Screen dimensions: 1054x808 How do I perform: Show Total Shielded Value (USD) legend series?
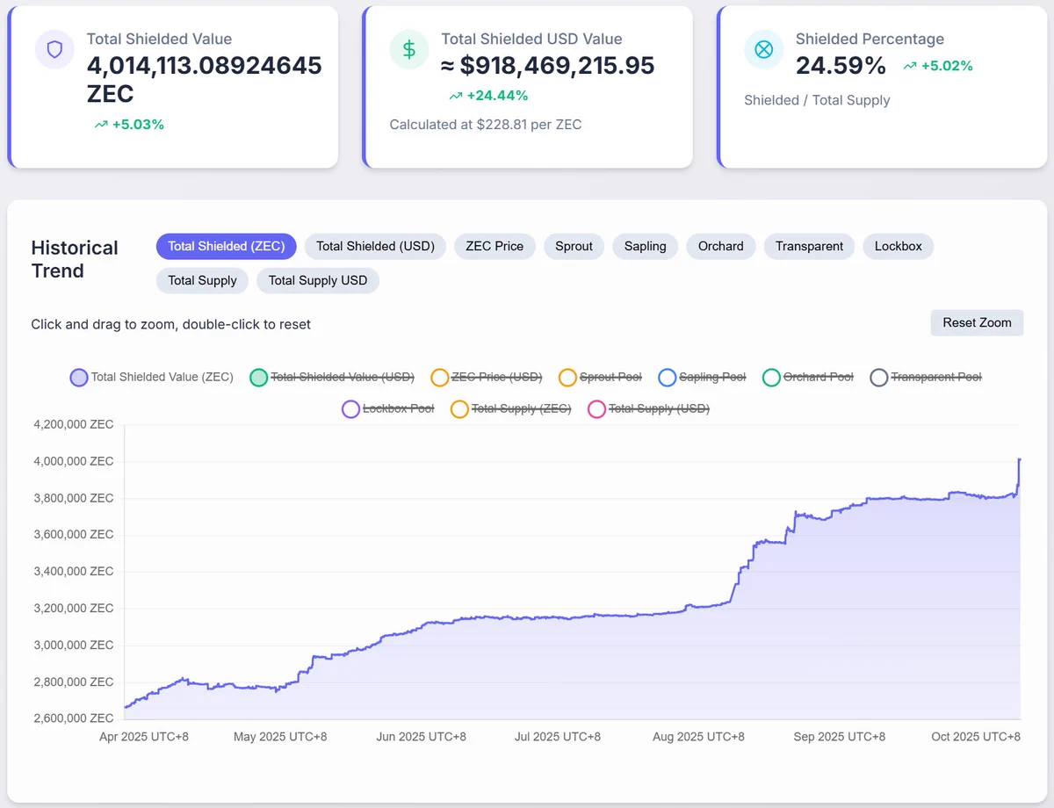(x=332, y=378)
